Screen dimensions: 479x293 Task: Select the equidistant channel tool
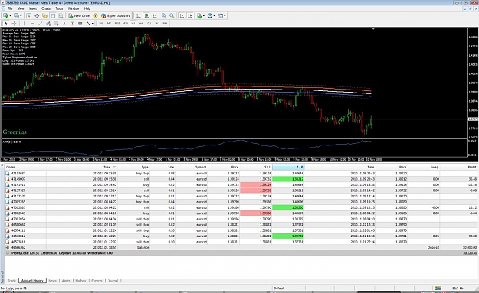click(48, 24)
